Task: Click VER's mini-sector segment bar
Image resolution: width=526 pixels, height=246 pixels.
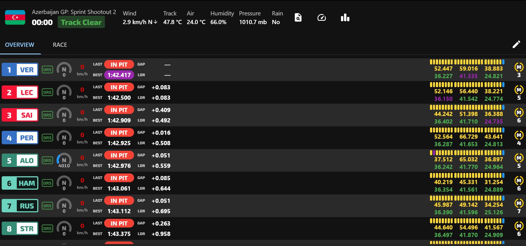Action: [x=467, y=62]
